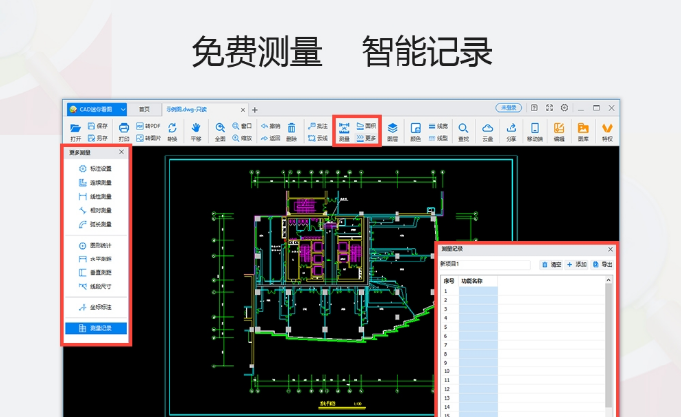
Task: Launch the orange 编辑 editor icon
Action: (x=559, y=132)
